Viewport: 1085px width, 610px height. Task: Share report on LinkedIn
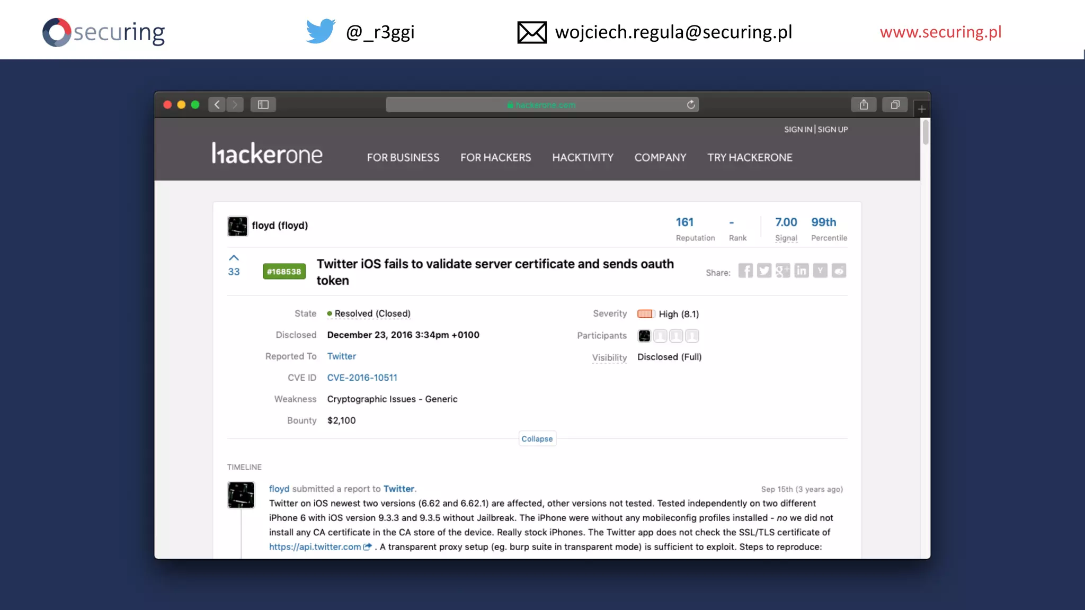pos(802,271)
